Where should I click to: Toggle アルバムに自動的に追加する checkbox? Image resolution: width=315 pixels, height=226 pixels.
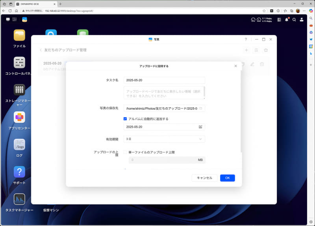point(125,119)
